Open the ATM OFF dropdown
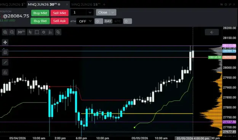Image resolution: width=238 pixels, height=140 pixels. (85, 21)
